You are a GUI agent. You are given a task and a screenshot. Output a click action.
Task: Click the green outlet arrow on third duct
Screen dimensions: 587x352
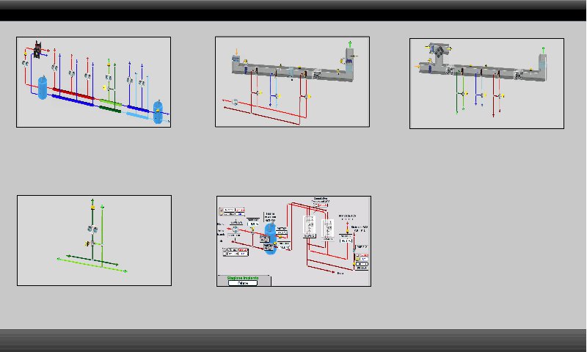[x=542, y=48]
